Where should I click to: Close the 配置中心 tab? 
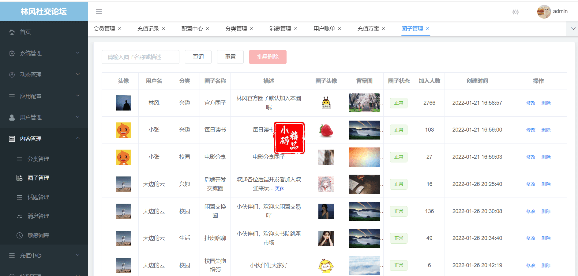[208, 28]
